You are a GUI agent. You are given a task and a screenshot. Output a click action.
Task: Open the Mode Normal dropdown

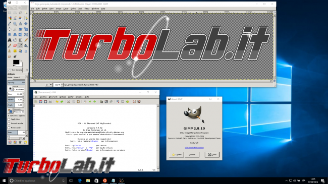(19, 77)
